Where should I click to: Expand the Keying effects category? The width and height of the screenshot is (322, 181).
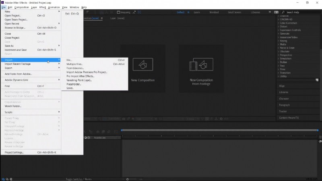pyautogui.click(x=283, y=41)
